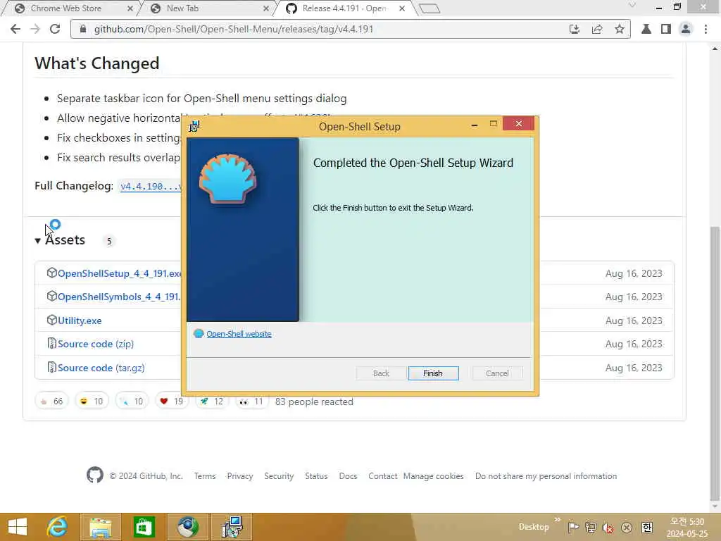Expand the Desktop toolbar chevron
721x541 pixels.
558,520
